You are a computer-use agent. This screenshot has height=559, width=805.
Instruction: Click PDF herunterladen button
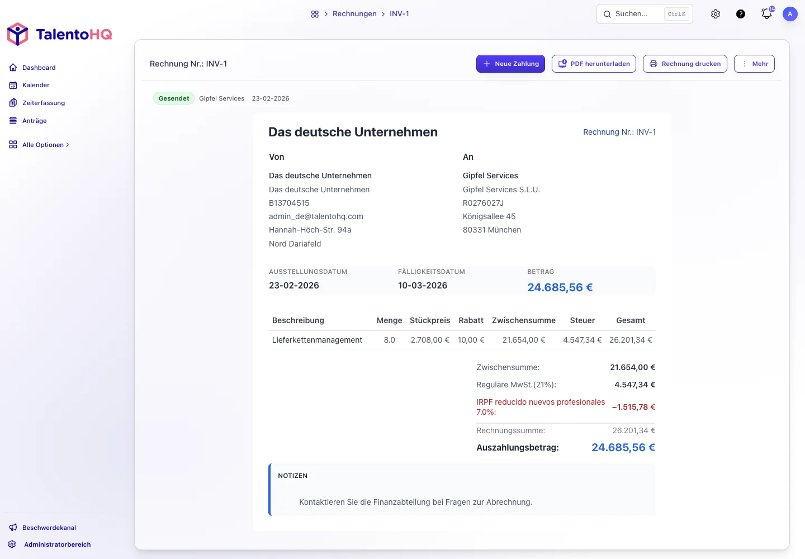[x=594, y=64]
